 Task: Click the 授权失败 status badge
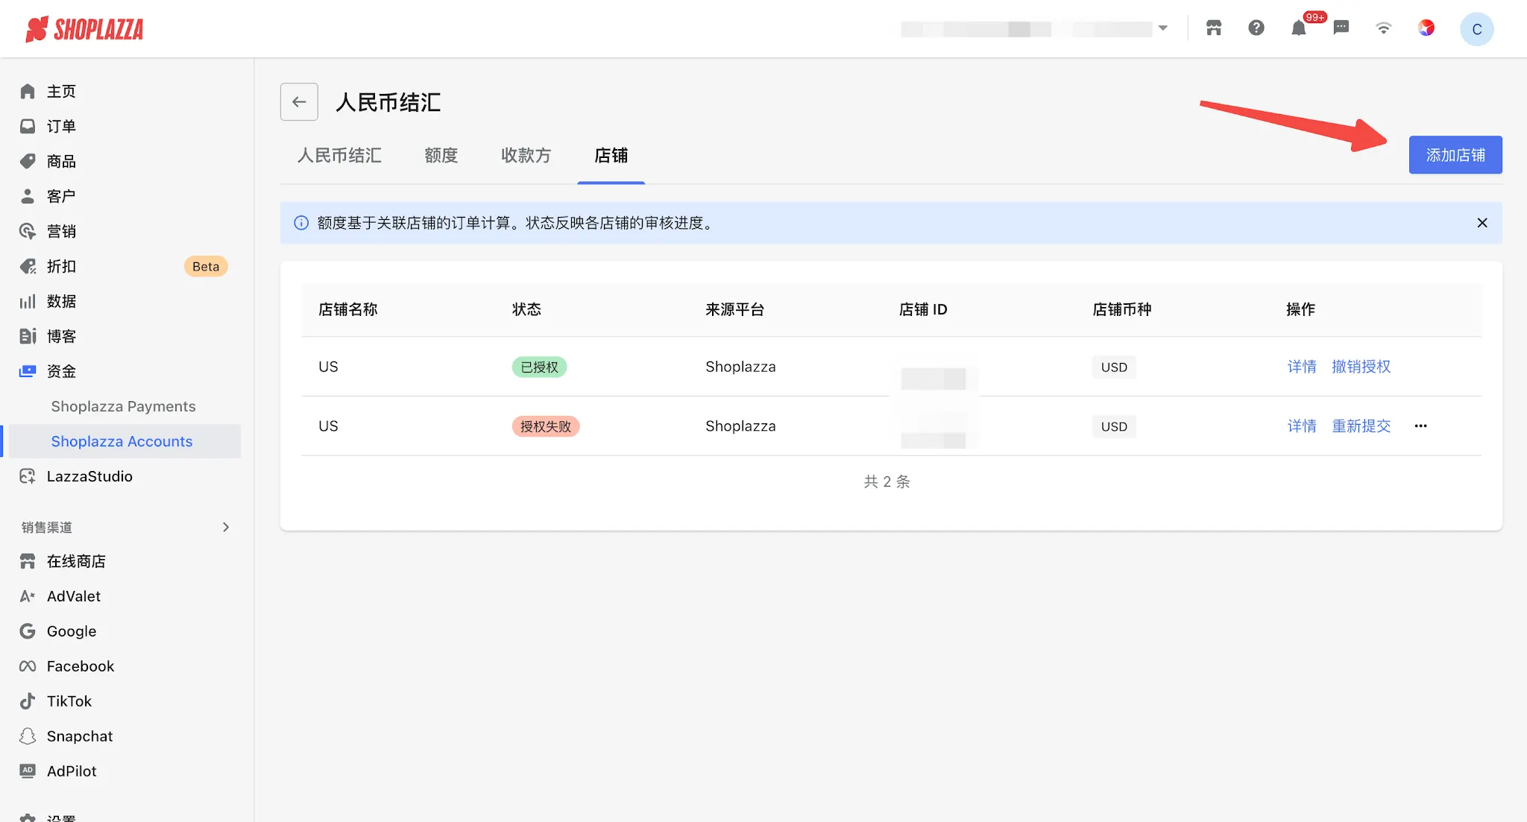(546, 426)
